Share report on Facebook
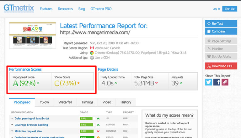 click(x=217, y=82)
